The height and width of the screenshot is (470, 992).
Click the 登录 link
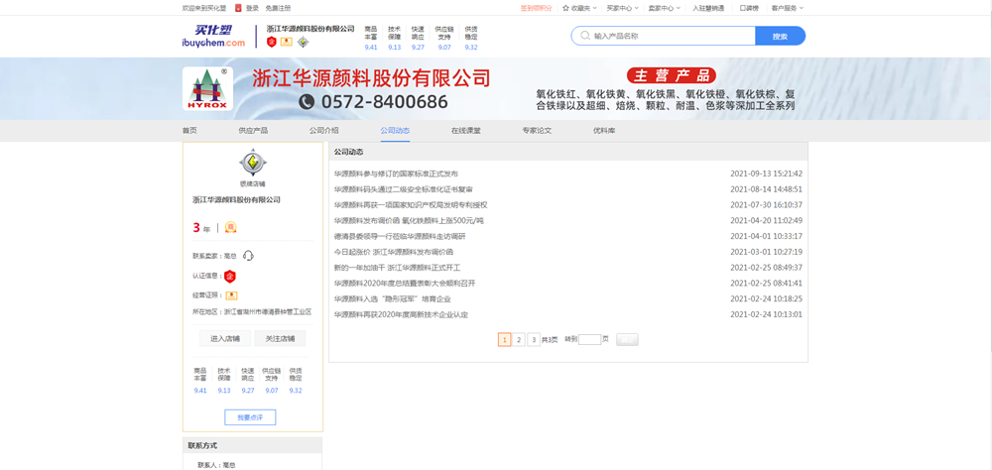tap(252, 8)
